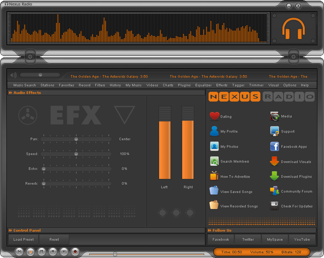Screen dimensions: 324x258
Task: Click the Reverb slider handle
Action: click(x=44, y=183)
